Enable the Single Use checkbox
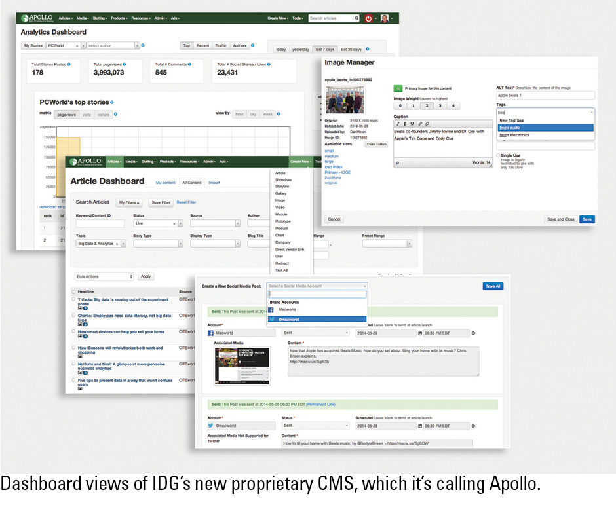Image resolution: width=616 pixels, height=524 pixels. [498, 155]
